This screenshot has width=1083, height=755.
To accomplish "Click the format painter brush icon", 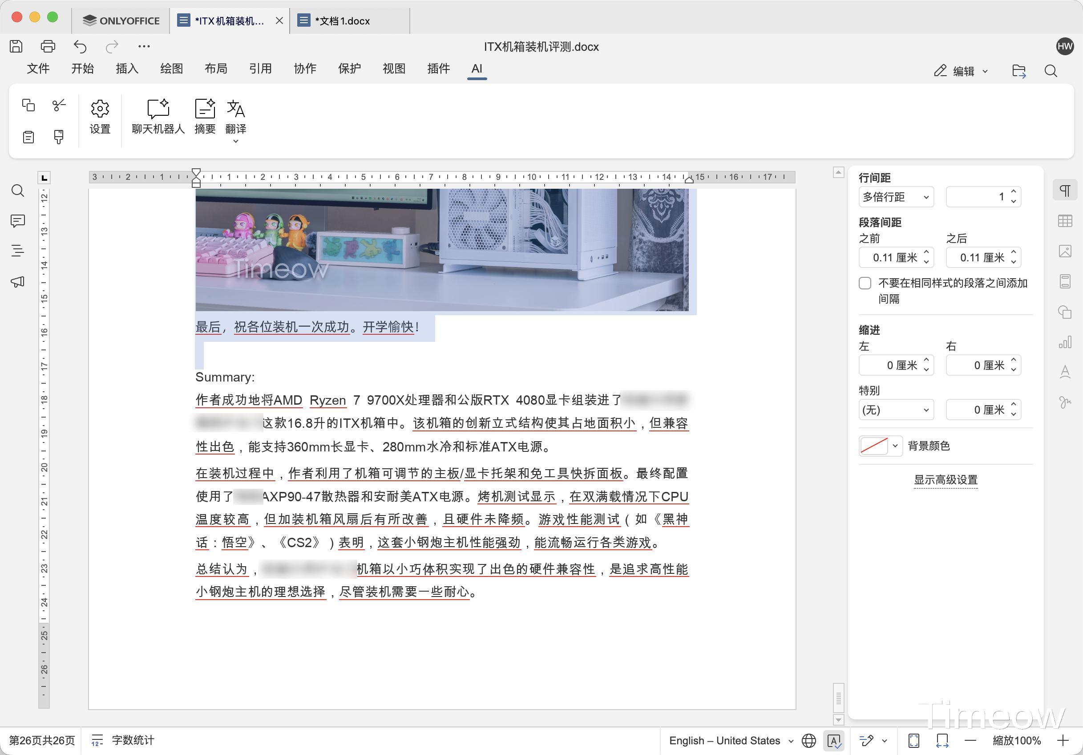I will point(58,137).
